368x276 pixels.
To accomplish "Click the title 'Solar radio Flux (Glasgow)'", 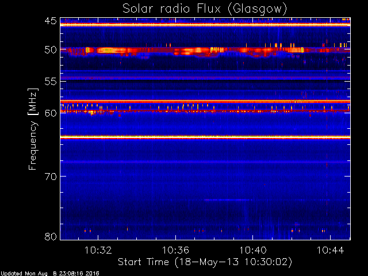I will (x=205, y=9).
